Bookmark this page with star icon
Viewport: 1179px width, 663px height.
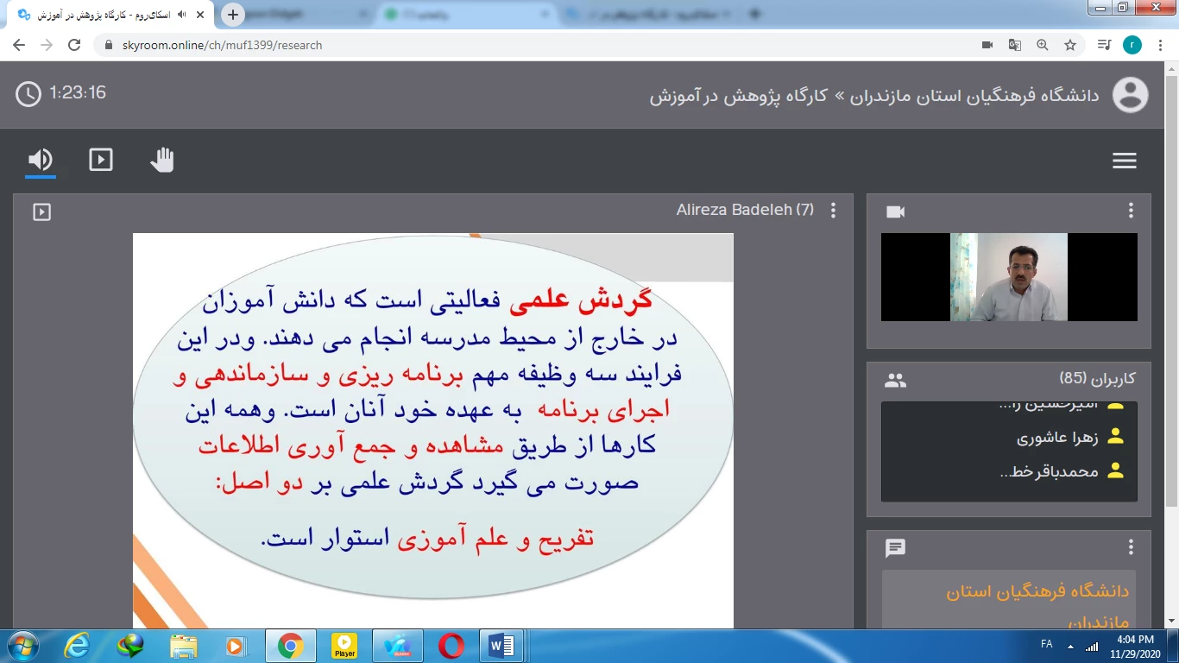click(1070, 45)
